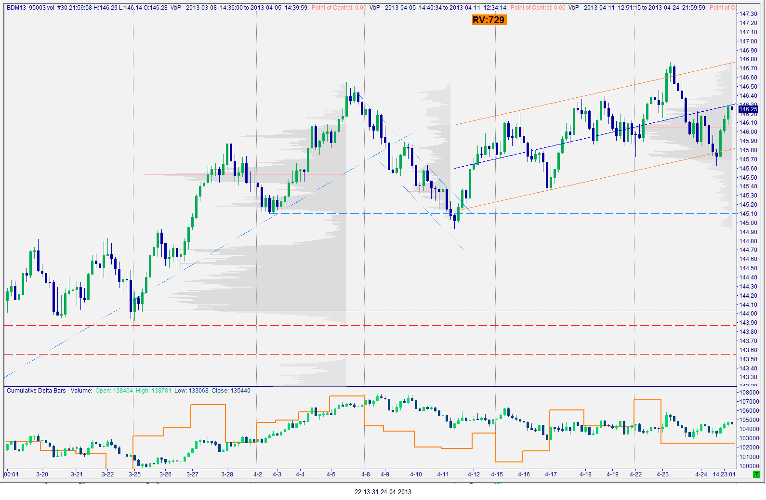Click 143.30 on the price axis
The height and width of the screenshot is (500, 766).
[748, 377]
